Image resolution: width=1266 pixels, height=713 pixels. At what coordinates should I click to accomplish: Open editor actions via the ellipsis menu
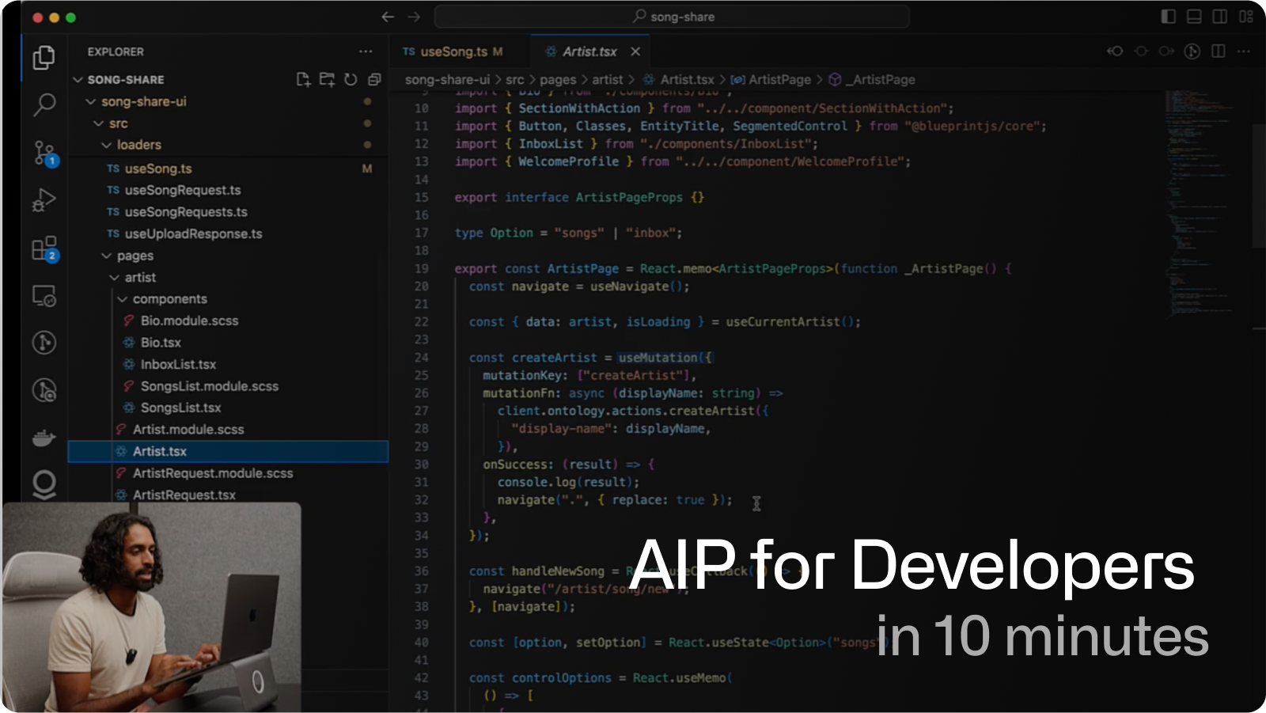coord(1245,51)
